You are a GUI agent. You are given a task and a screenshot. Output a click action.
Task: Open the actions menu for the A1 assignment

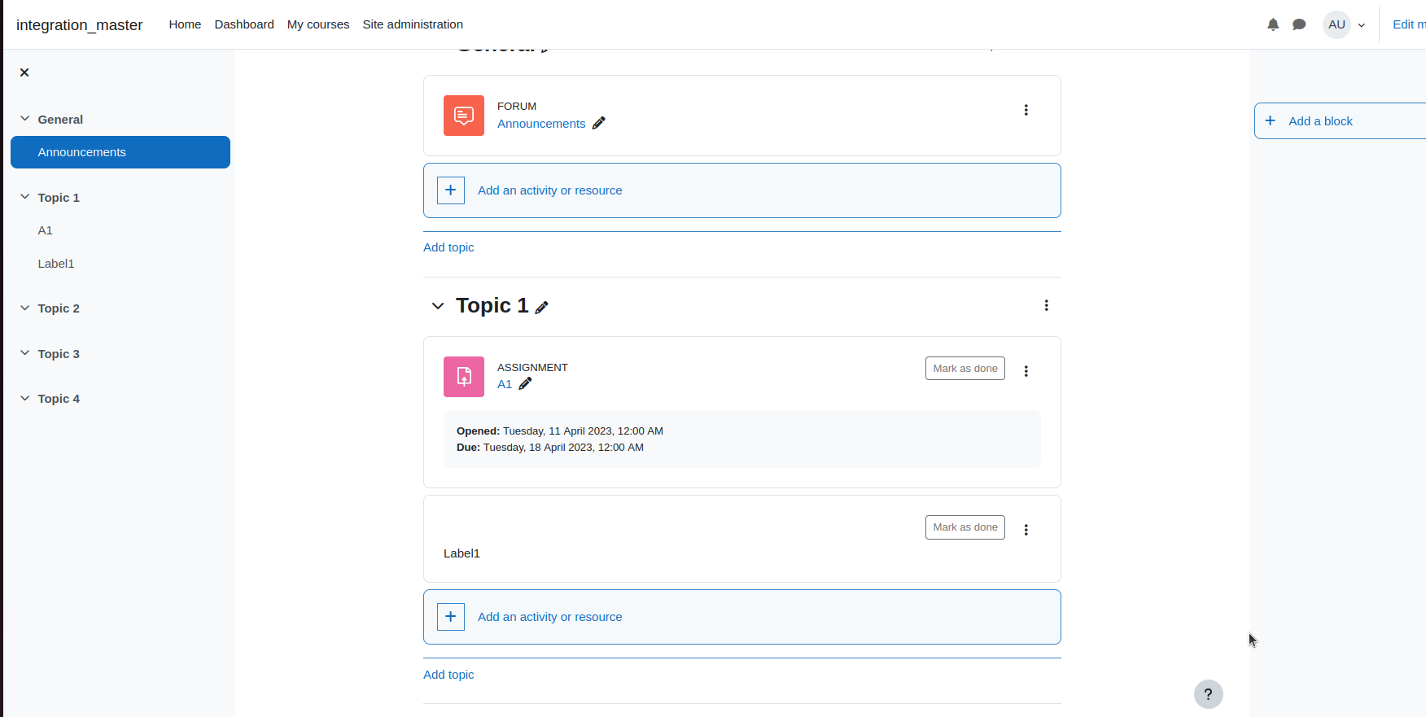click(1026, 371)
